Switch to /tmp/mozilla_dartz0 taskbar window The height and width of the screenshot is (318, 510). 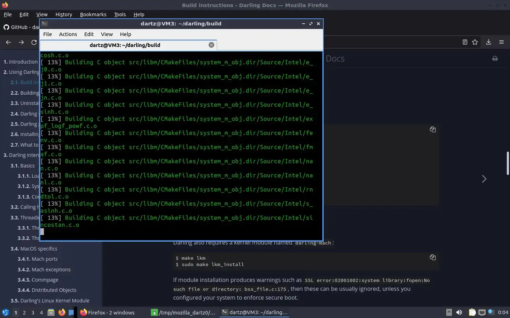pyautogui.click(x=183, y=312)
